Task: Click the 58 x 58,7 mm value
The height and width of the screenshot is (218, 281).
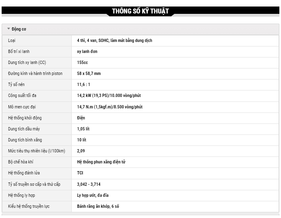Action: (89, 74)
